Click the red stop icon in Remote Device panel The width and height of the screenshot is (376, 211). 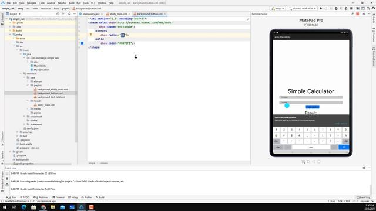coord(358,14)
